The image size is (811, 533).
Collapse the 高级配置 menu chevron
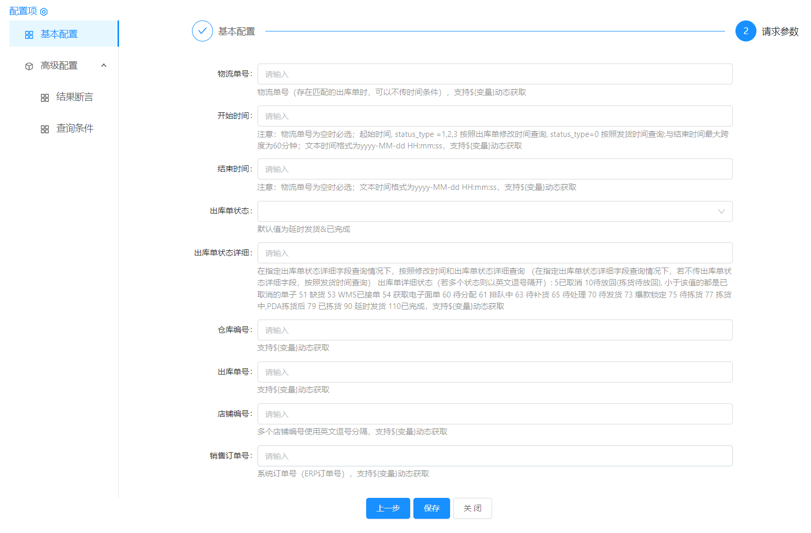(x=104, y=66)
